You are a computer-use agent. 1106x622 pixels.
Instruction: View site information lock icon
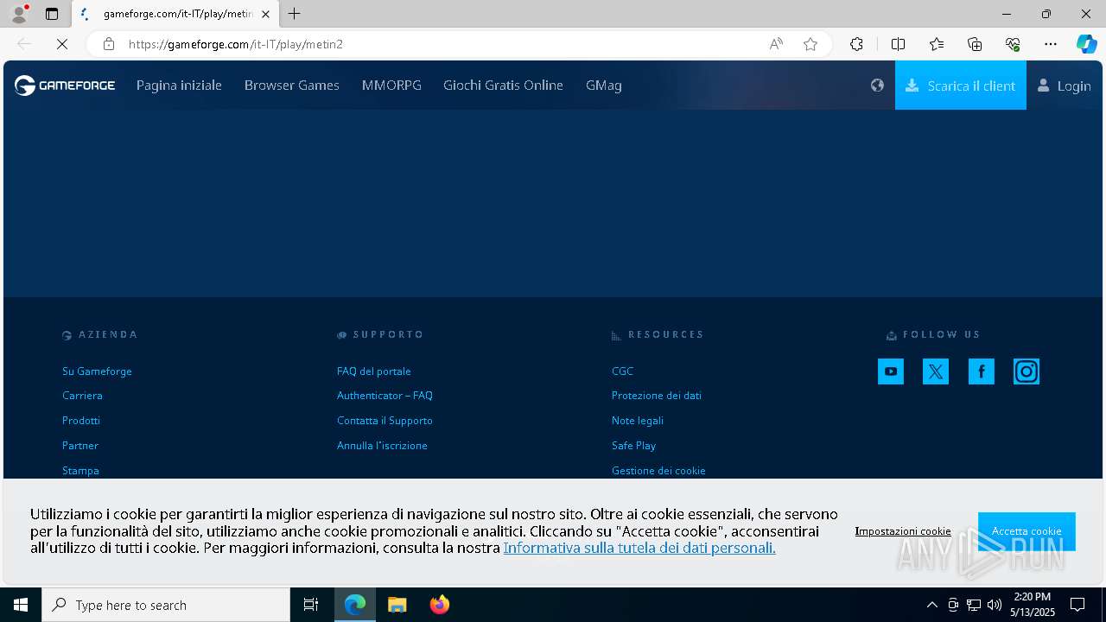(109, 44)
